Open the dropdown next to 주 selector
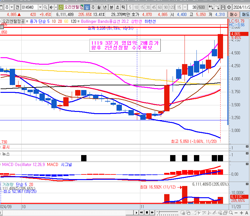Image resolution: width=250 pixels, height=216 pixels. tap(12, 7)
